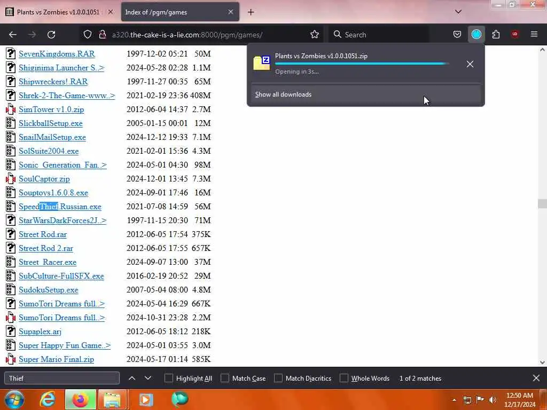The height and width of the screenshot is (410, 547).
Task: Open the uBlock Origin extension icon
Action: click(515, 35)
